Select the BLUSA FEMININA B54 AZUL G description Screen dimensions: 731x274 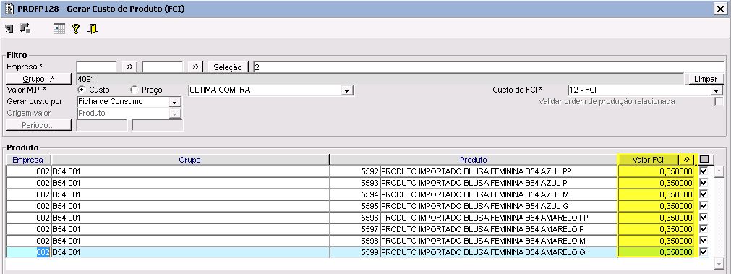point(499,207)
